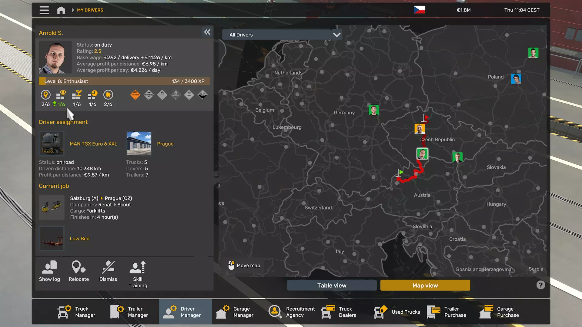
Task: Click the Prague garage link
Action: pos(165,144)
